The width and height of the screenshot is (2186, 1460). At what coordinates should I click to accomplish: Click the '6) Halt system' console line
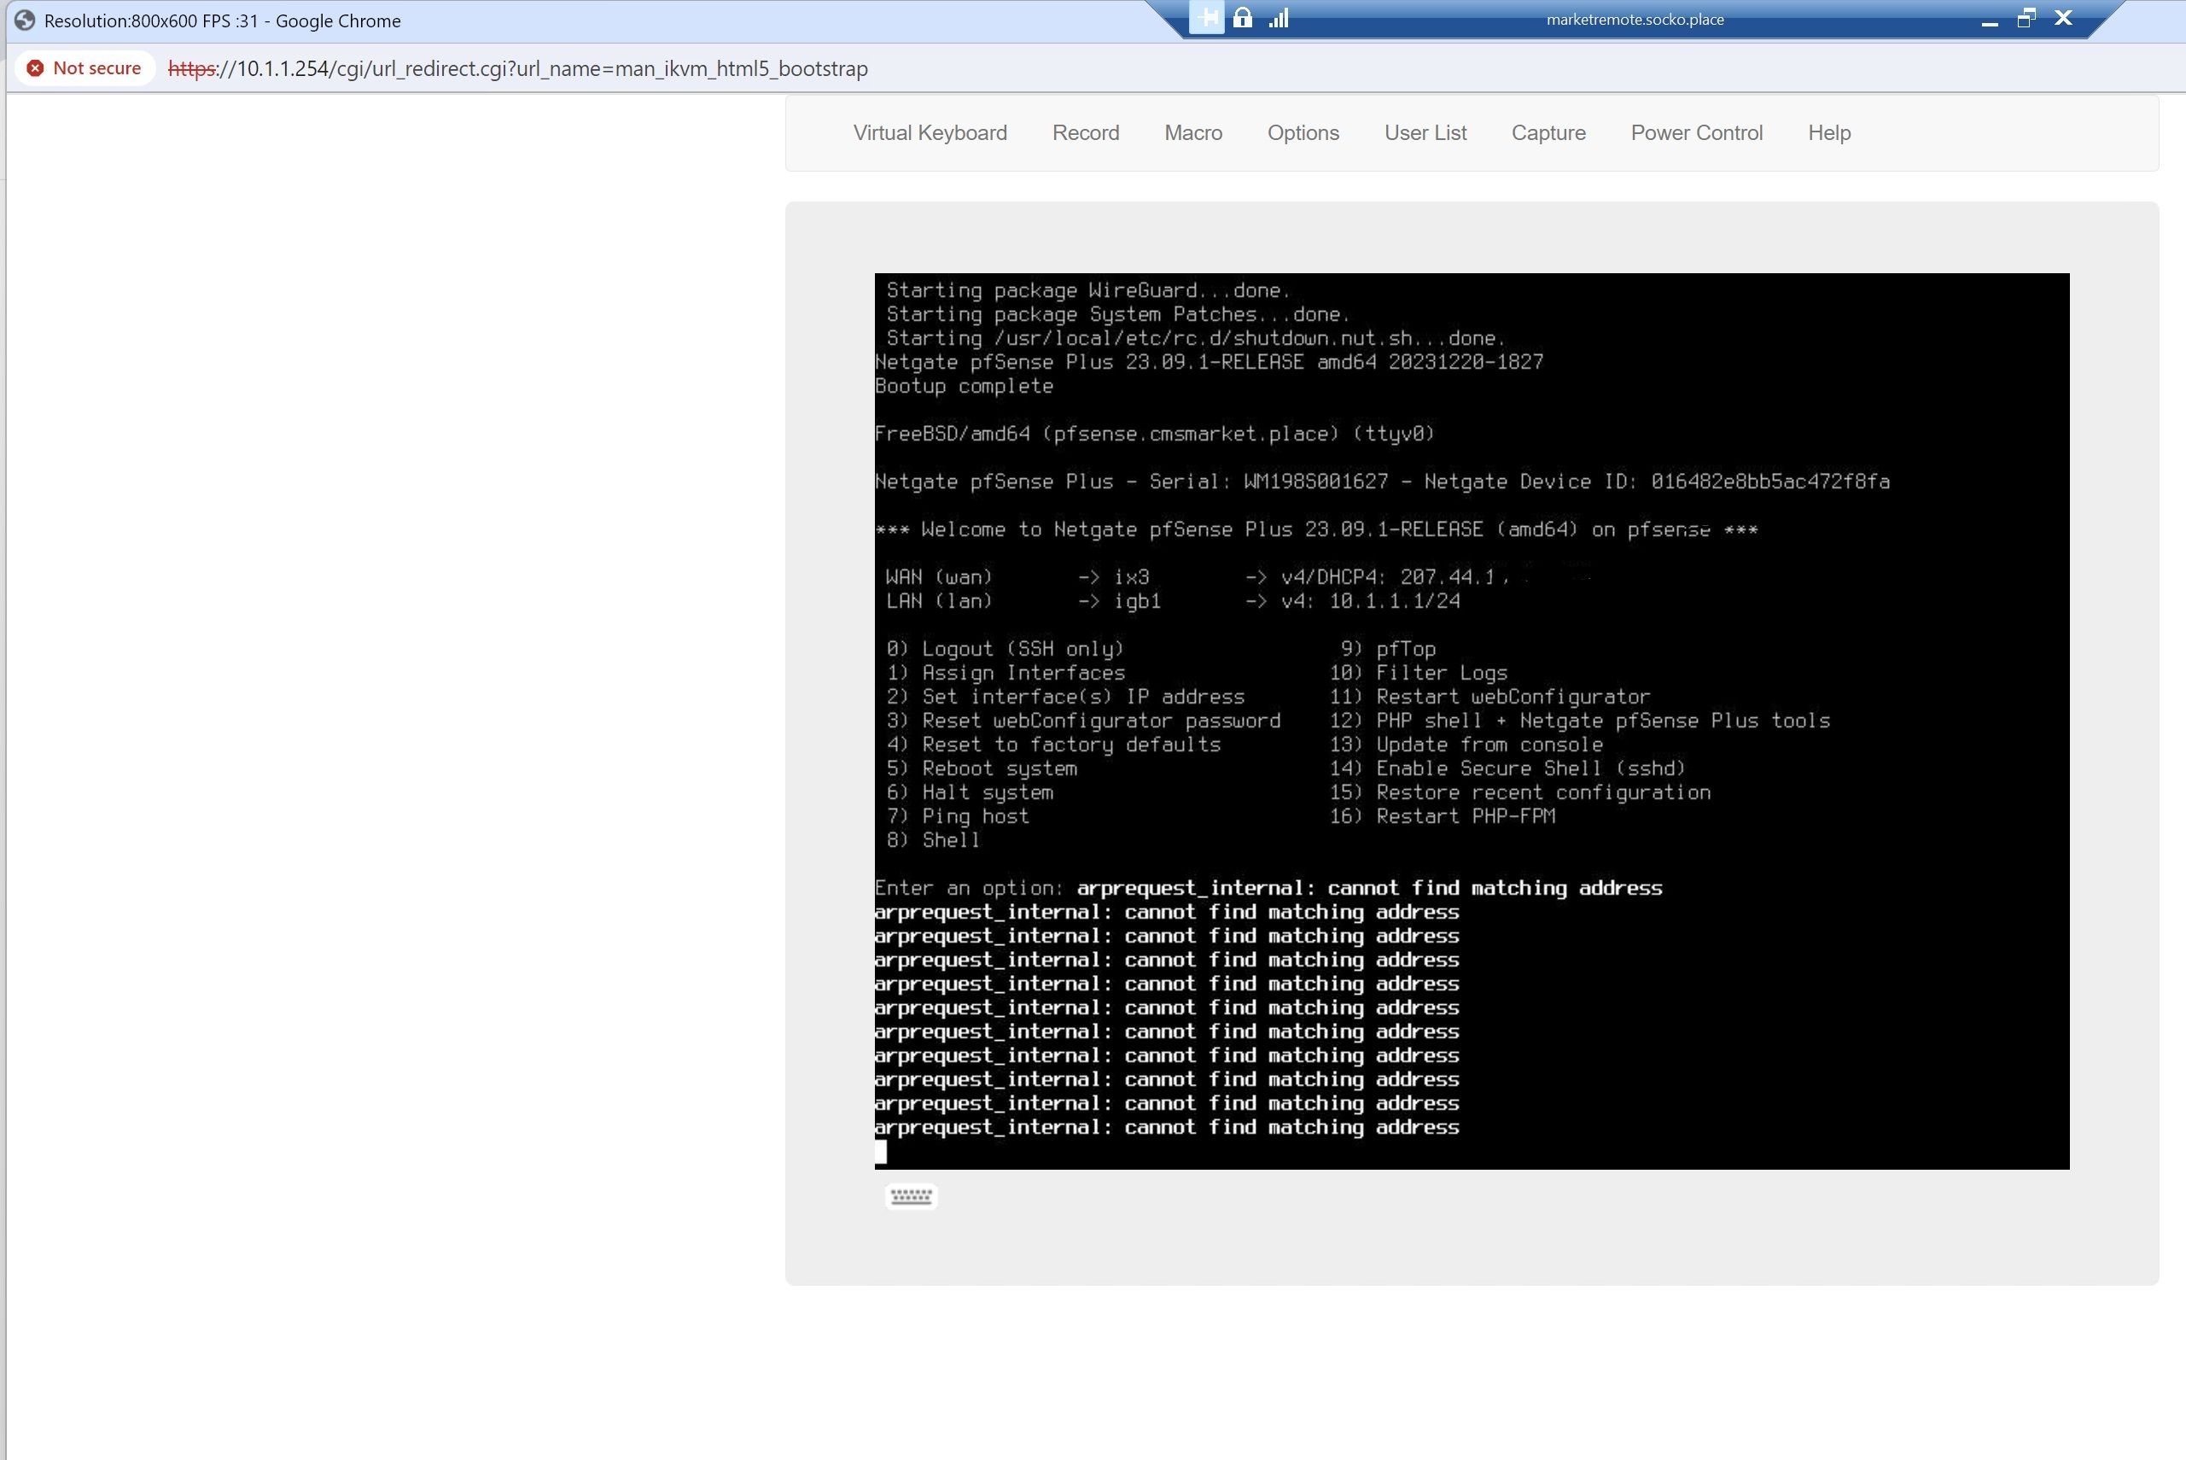click(x=969, y=792)
